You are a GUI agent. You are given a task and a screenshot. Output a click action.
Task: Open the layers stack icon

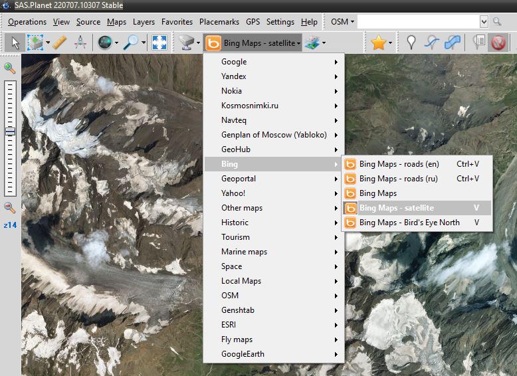point(312,43)
